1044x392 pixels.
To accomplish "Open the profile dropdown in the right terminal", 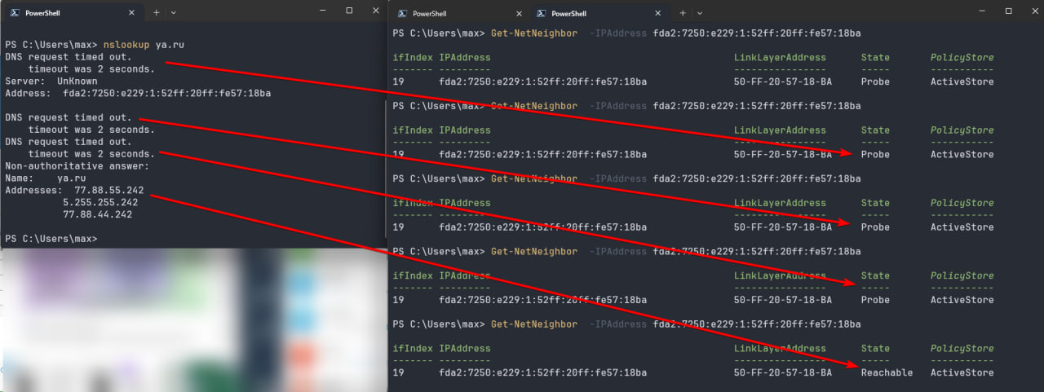I will [x=698, y=14].
